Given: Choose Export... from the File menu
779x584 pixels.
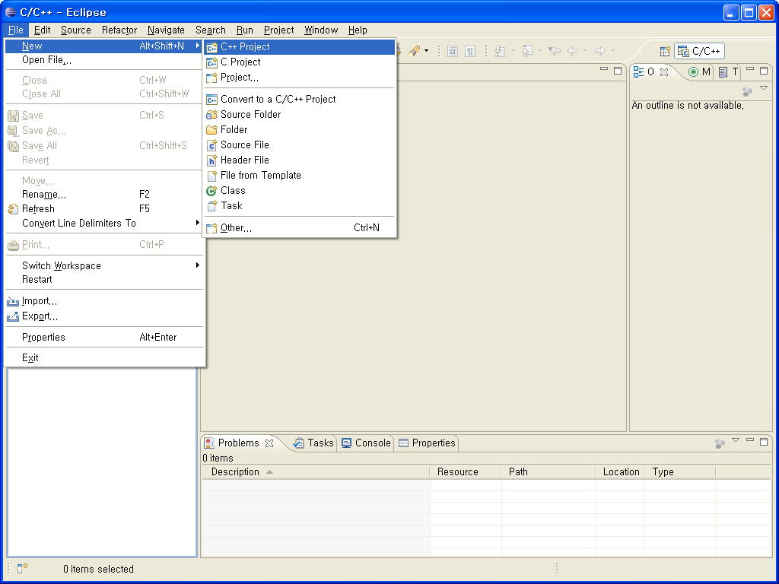Looking at the screenshot, I should pos(103,316).
